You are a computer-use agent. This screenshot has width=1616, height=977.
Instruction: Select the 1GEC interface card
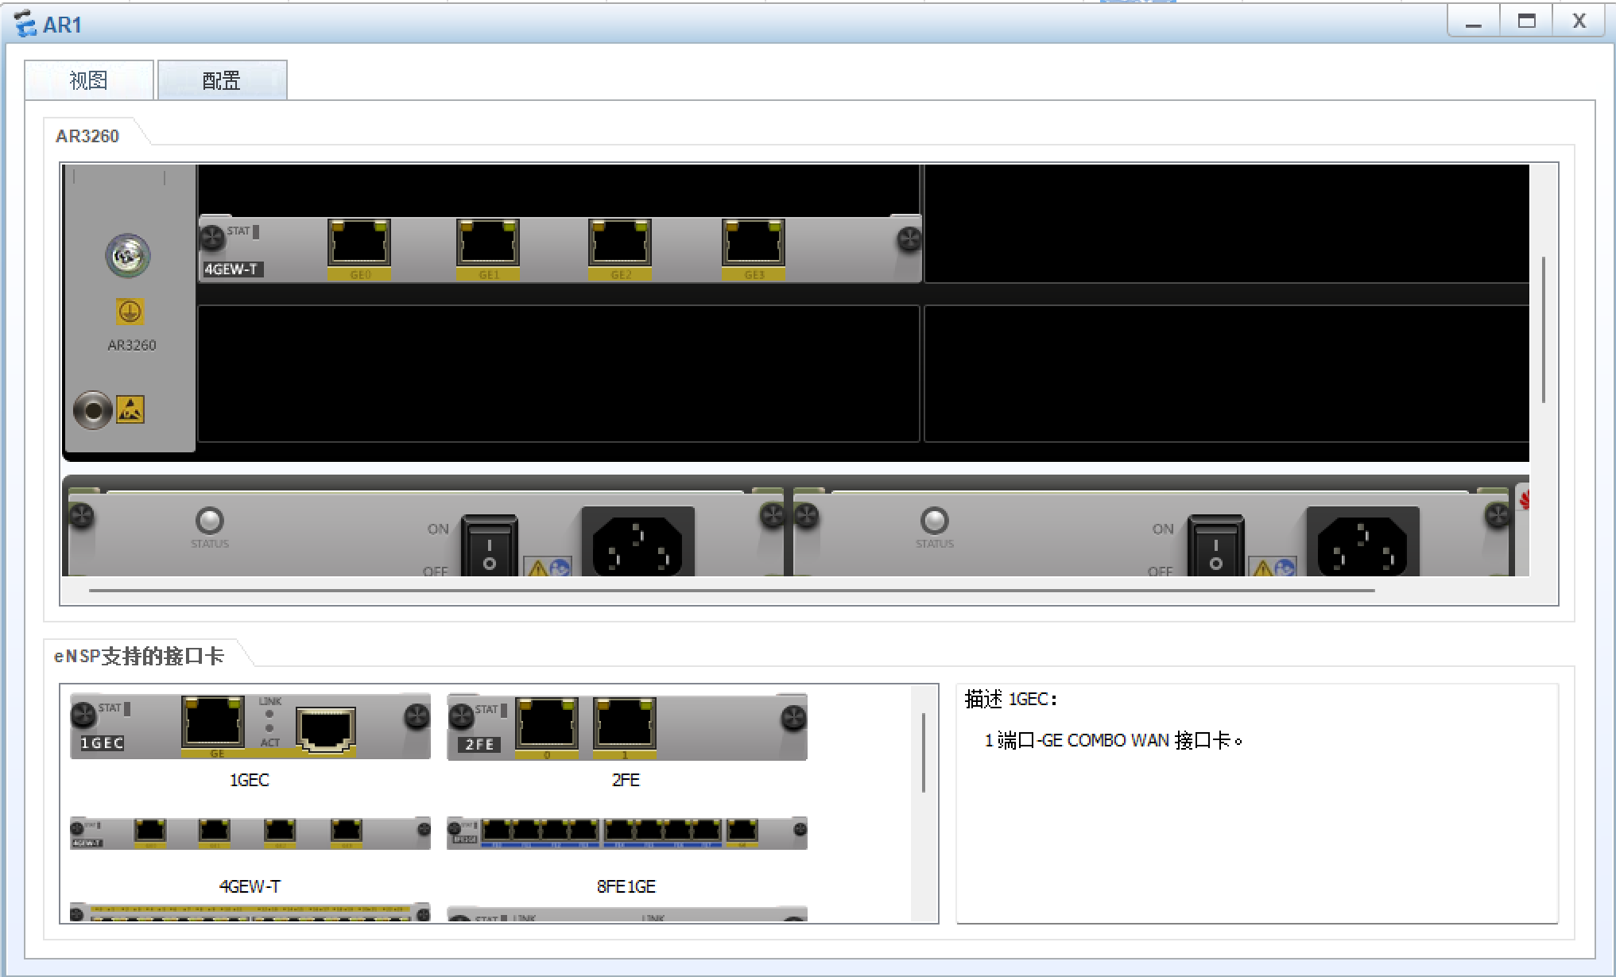[x=250, y=727]
